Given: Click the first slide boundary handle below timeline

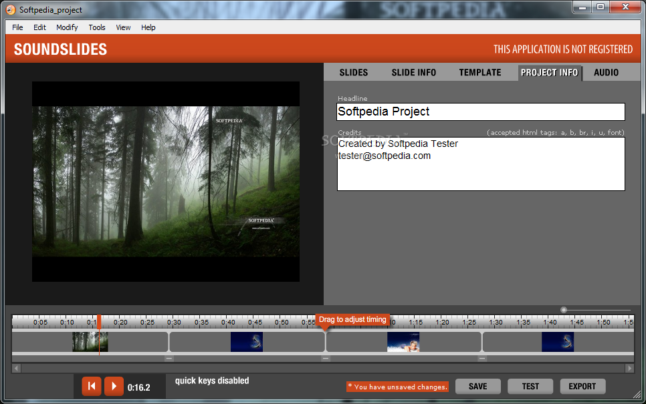Looking at the screenshot, I should tap(169, 359).
